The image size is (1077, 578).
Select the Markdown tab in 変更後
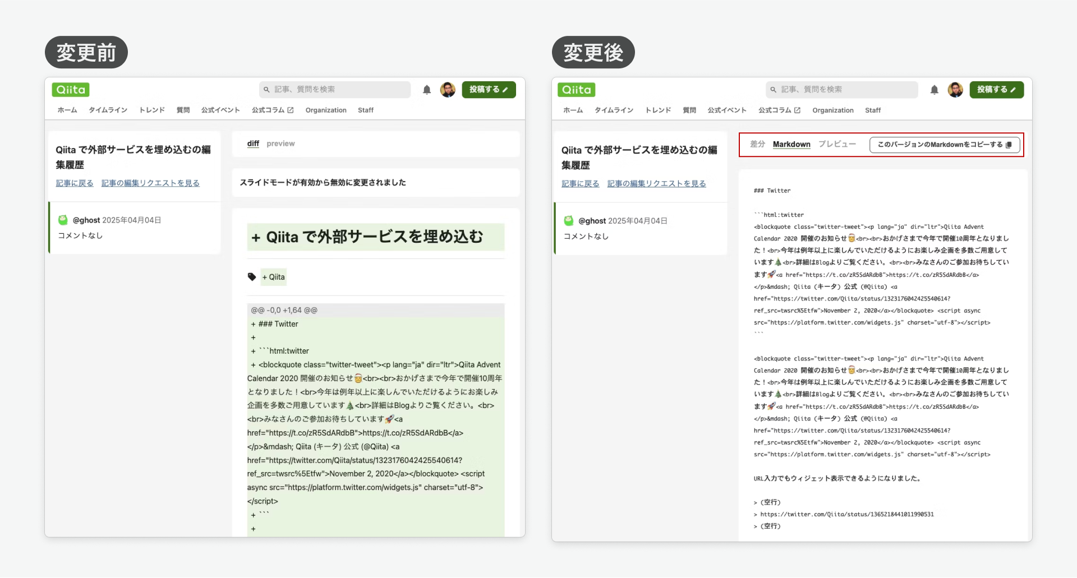pos(791,144)
